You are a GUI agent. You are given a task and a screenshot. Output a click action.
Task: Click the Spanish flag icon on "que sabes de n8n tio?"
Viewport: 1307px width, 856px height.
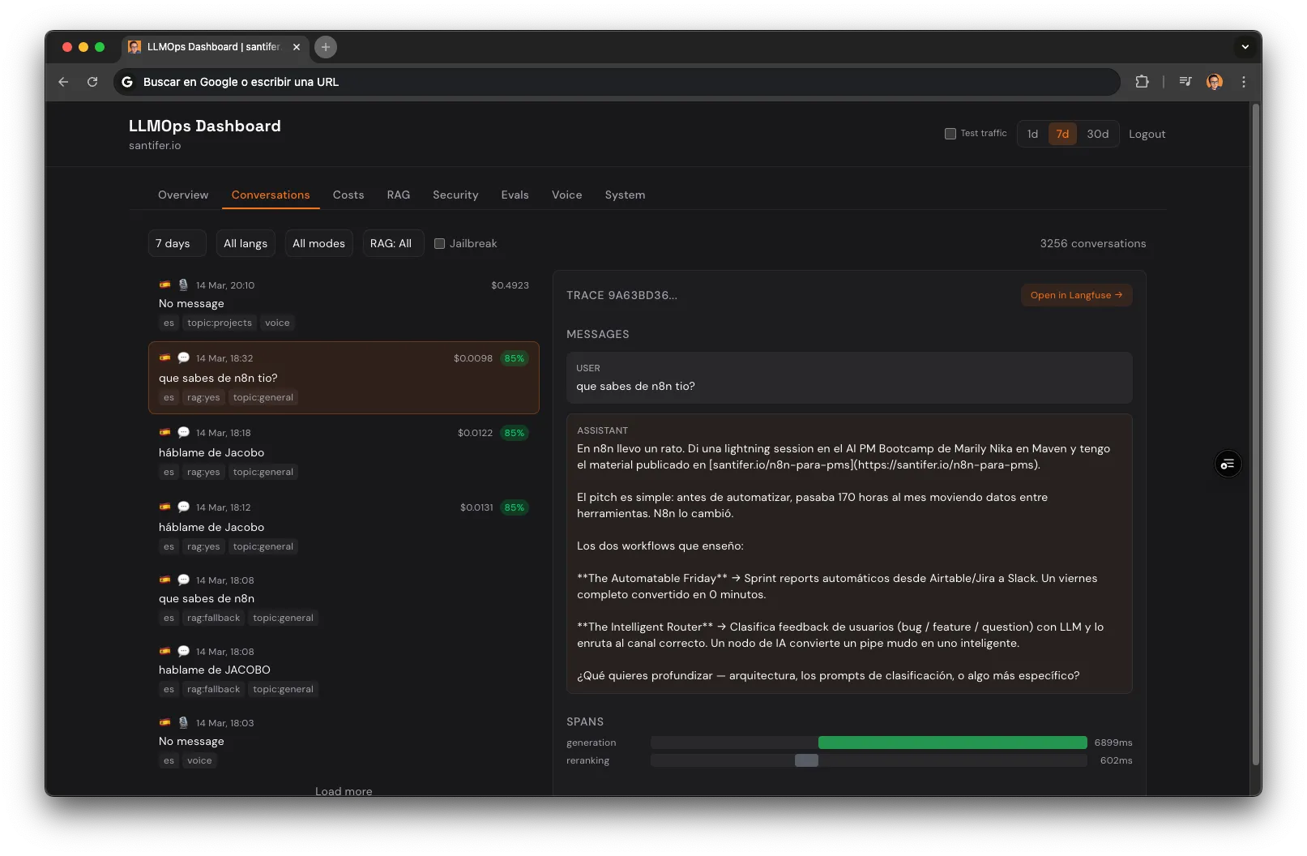click(165, 357)
